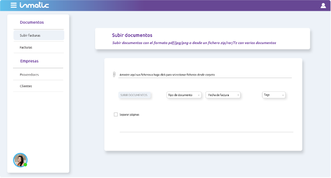Expand the Tipo de documento dropdown

click(184, 95)
